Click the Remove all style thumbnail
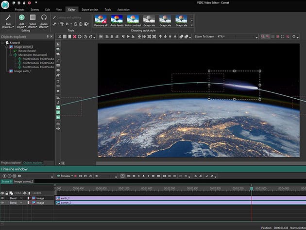306x230 pixels. 101,20
